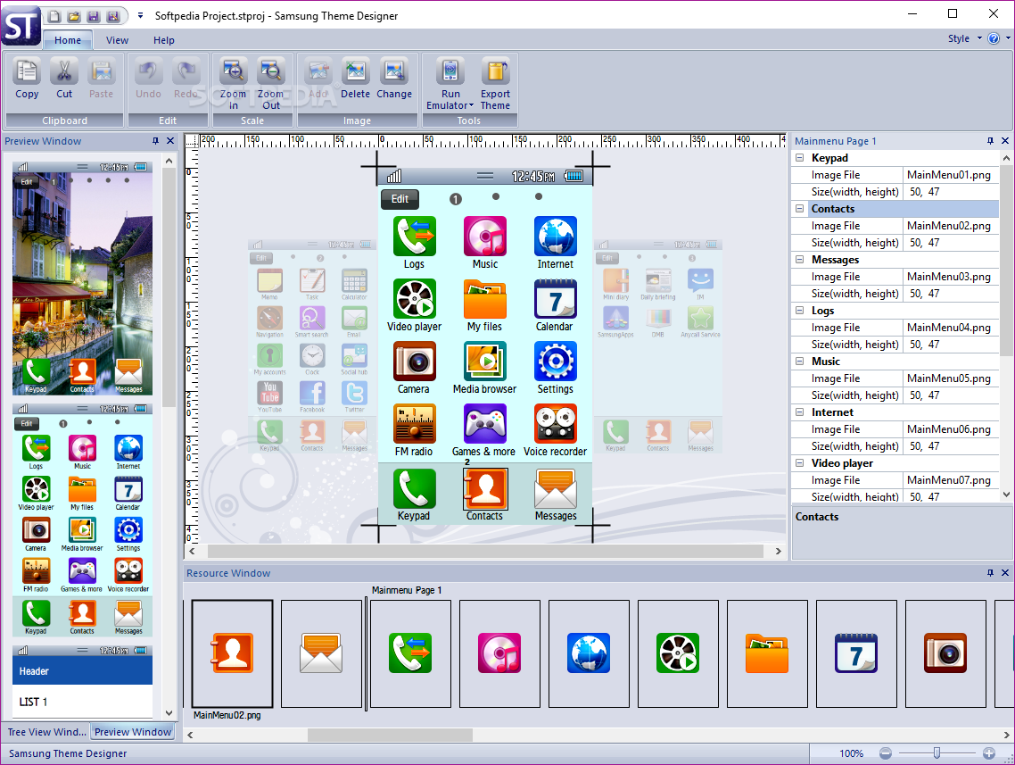
Task: Click the Delete image icon
Action: click(355, 71)
